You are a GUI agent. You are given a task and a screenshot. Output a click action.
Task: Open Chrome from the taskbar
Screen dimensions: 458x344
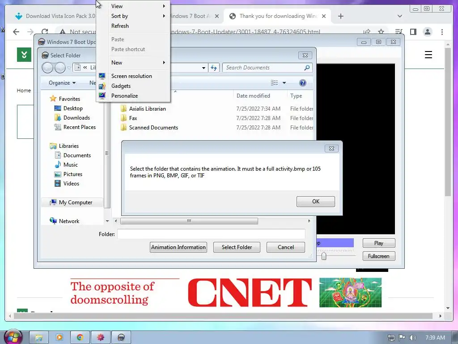coord(80,338)
